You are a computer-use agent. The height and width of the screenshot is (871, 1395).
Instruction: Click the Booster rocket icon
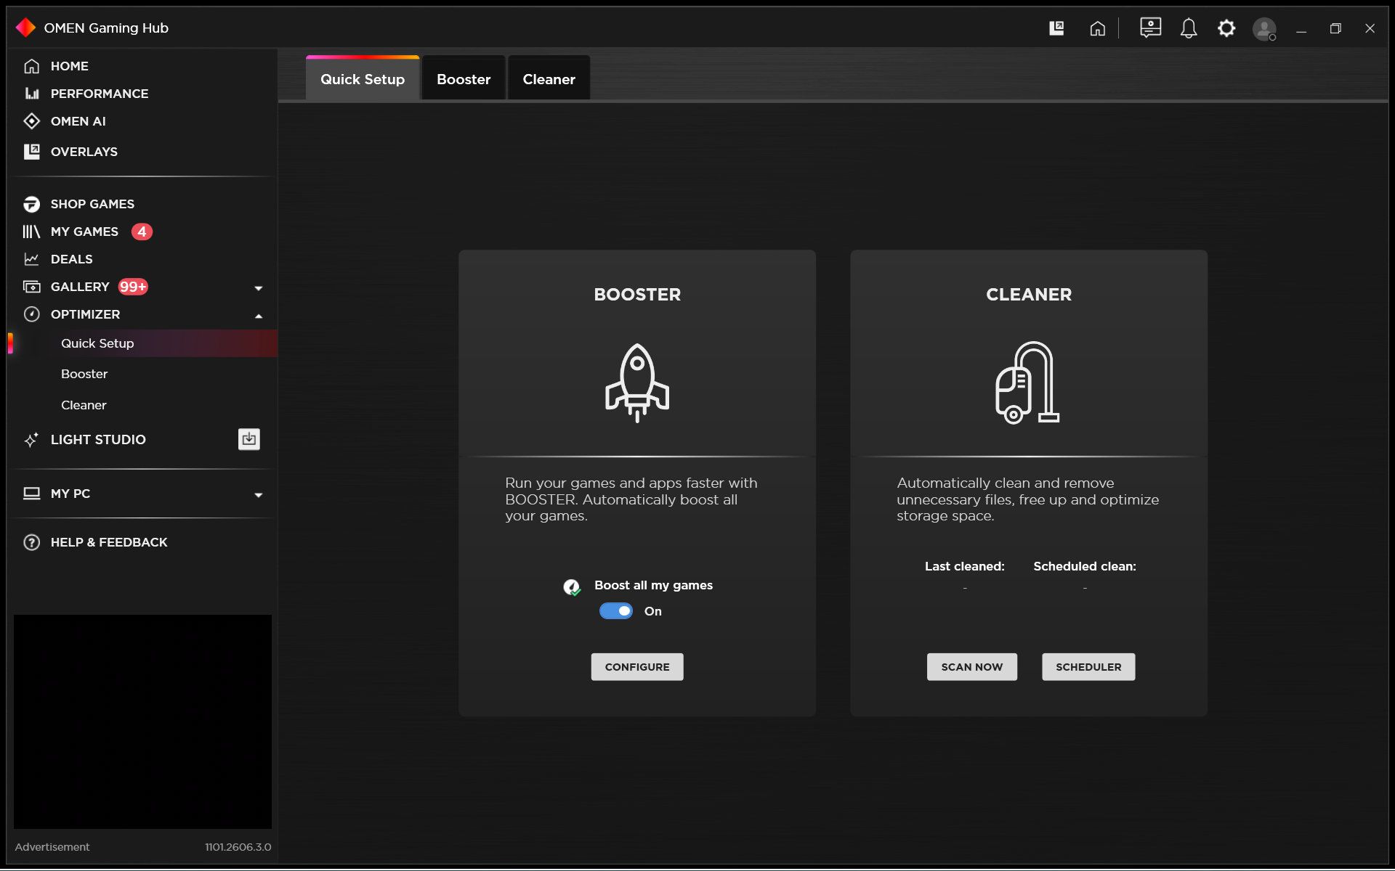[637, 383]
